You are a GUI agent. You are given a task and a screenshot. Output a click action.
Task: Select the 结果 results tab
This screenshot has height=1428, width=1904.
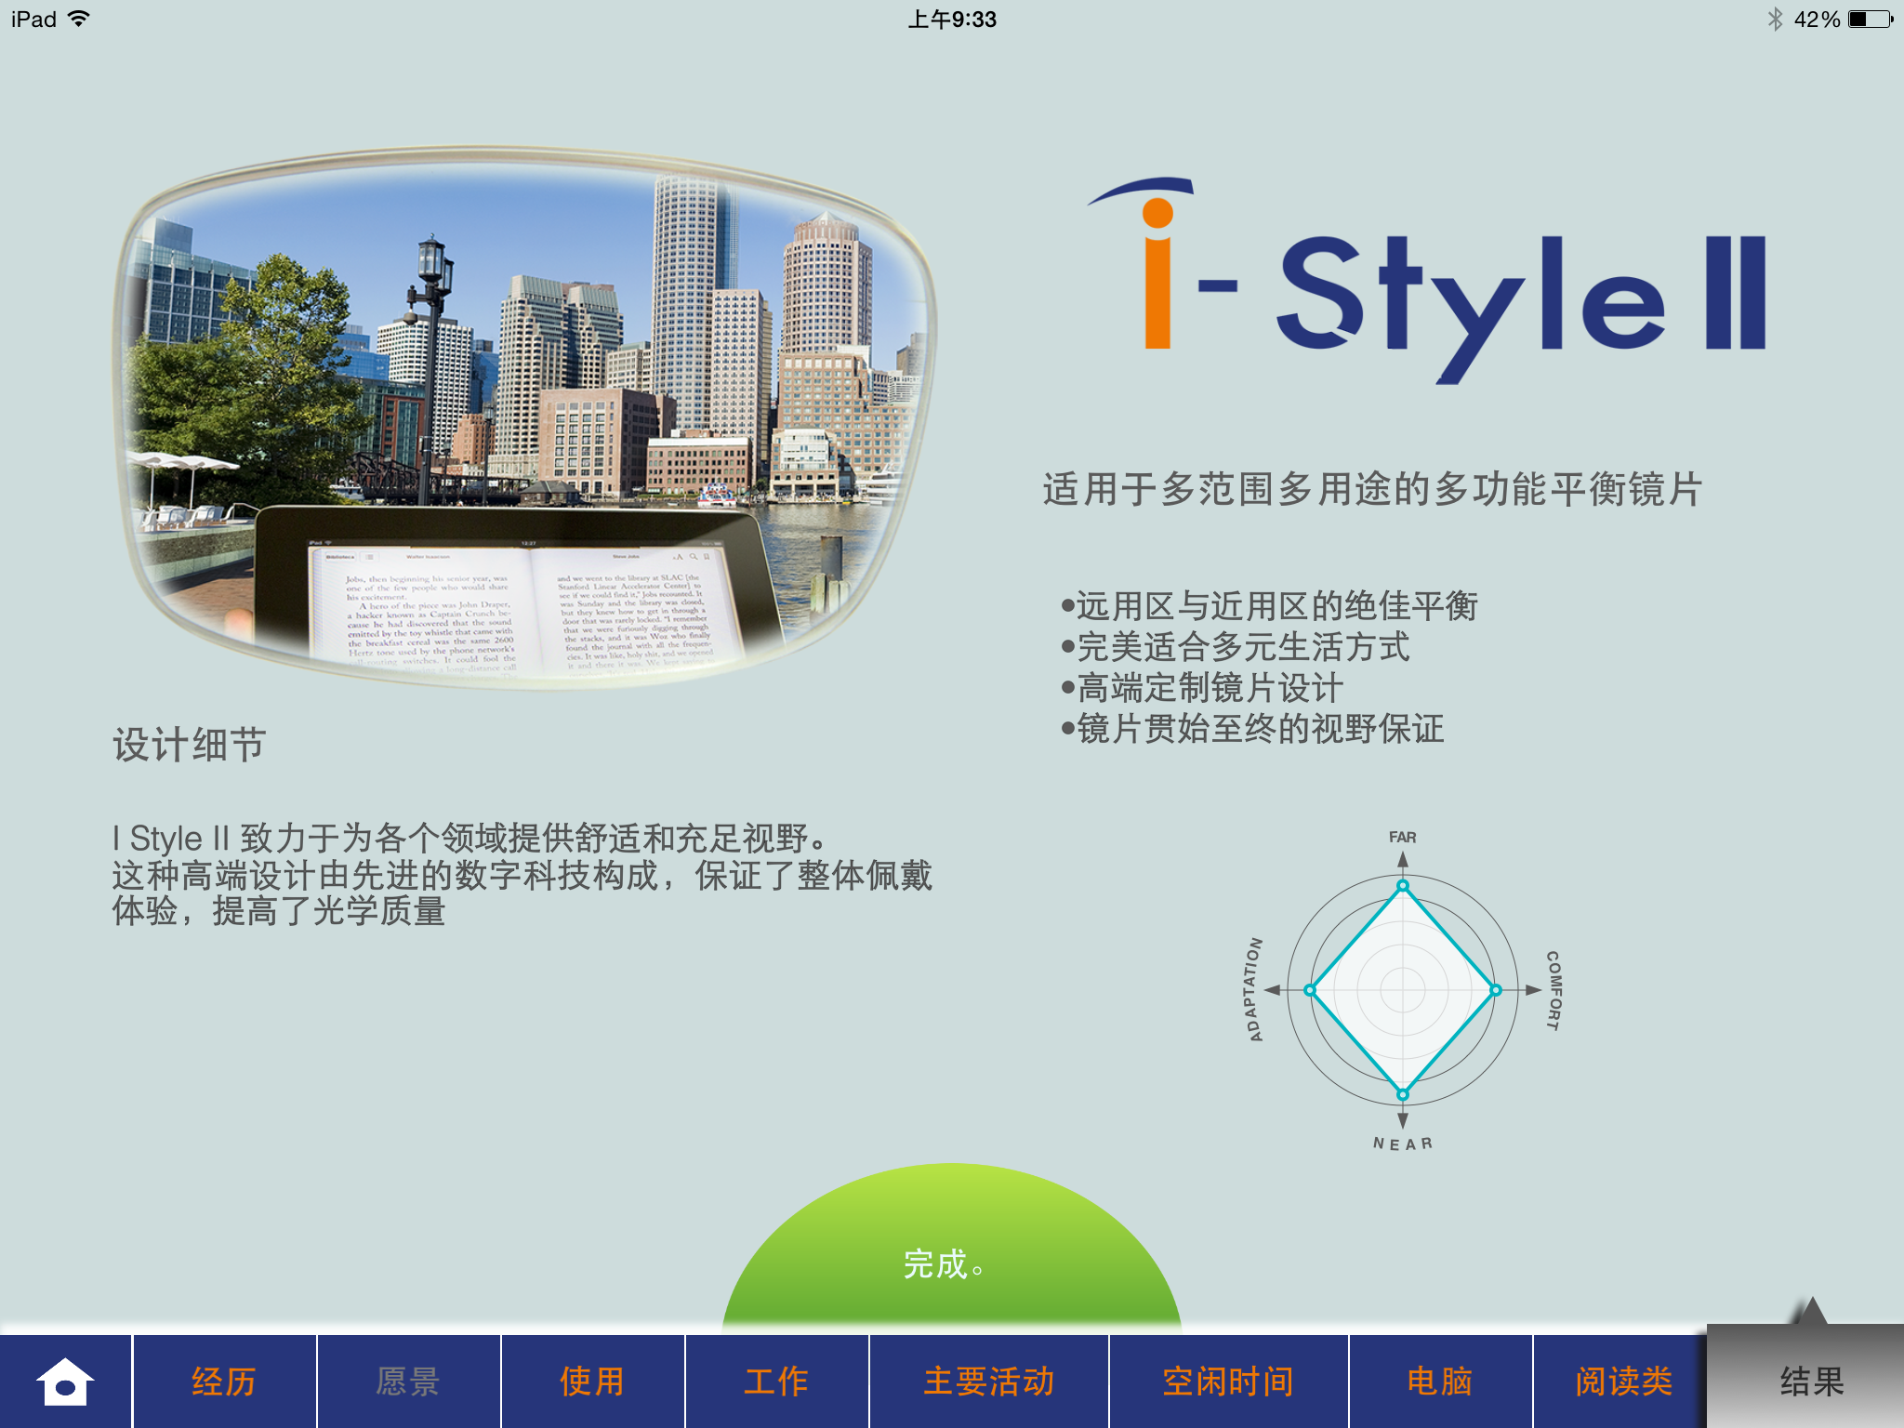pos(1811,1382)
